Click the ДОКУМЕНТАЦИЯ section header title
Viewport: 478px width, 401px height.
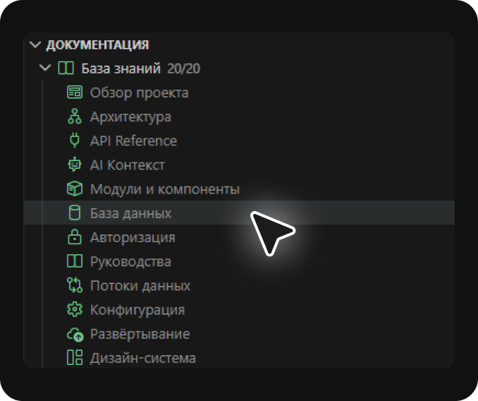tap(97, 44)
